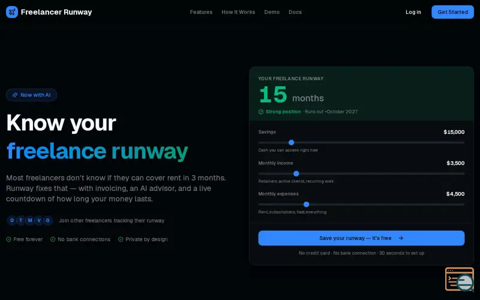This screenshot has height=300, width=480.
Task: Click the Free forever text
Action: 28,239
